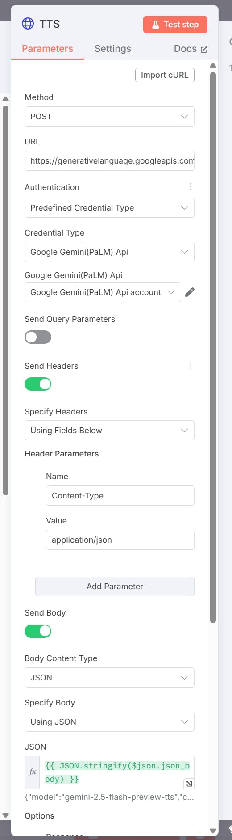This screenshot has height=840, width=232.
Task: Click the right vertical scrollbar thumb
Action: (x=213, y=346)
